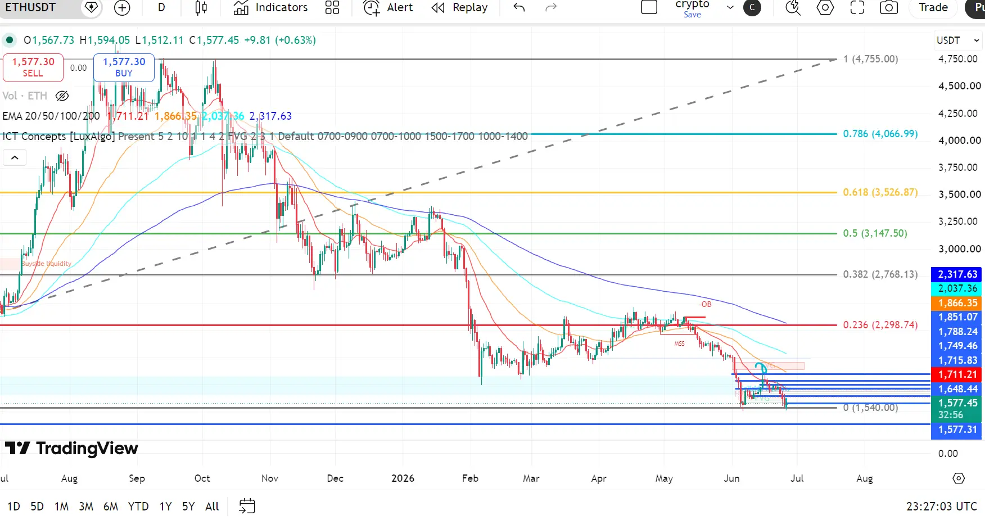Select the 2,037.36 cyan price tag
The image size is (985, 520).
[x=957, y=288]
